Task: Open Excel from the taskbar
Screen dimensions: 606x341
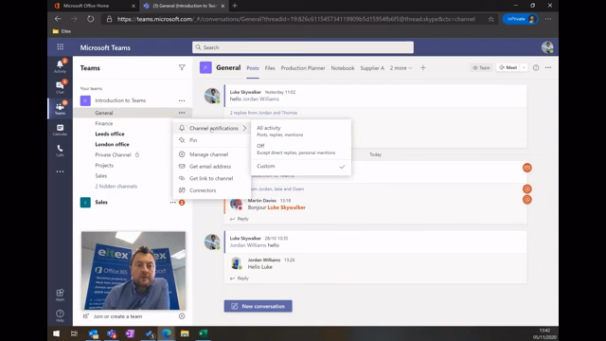Action: point(203,333)
